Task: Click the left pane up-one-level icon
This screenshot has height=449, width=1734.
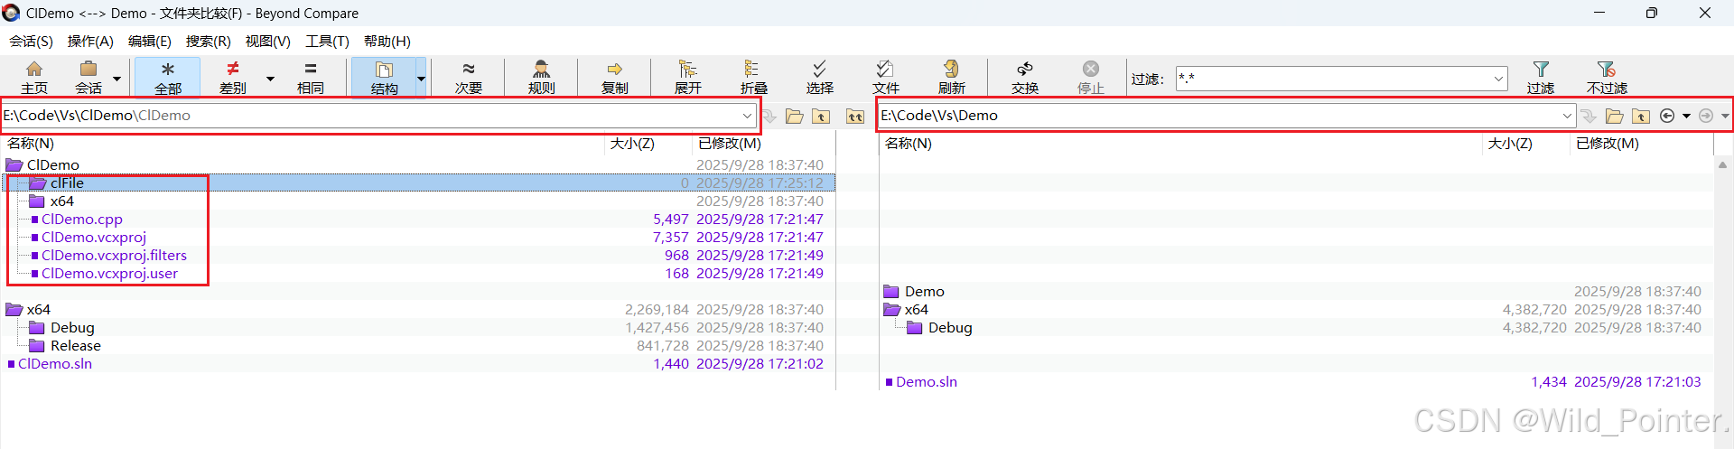Action: pos(821,116)
